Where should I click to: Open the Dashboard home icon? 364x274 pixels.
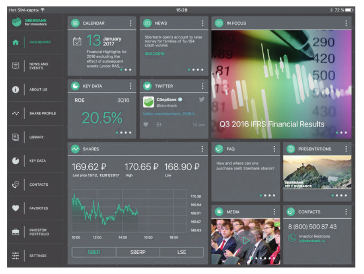pos(15,42)
